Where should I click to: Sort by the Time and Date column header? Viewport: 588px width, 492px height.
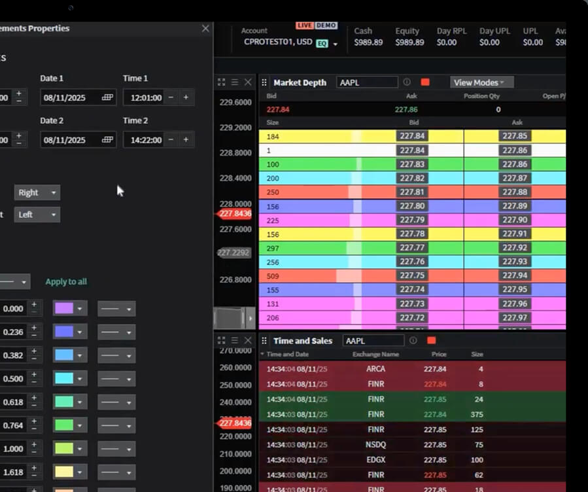click(286, 355)
